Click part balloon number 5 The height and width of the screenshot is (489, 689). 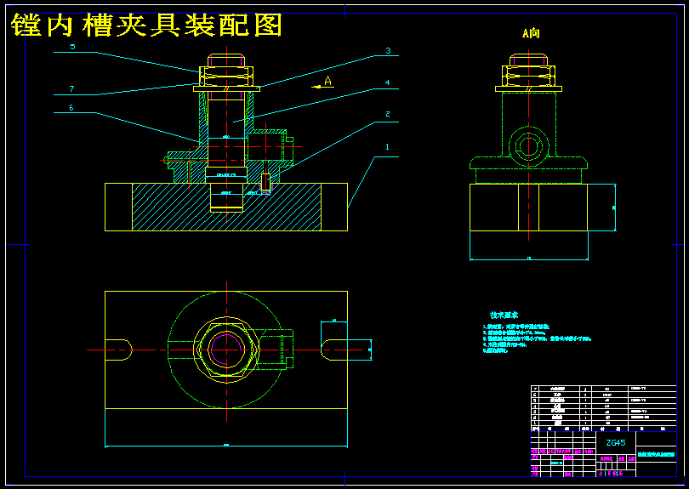coord(72,47)
